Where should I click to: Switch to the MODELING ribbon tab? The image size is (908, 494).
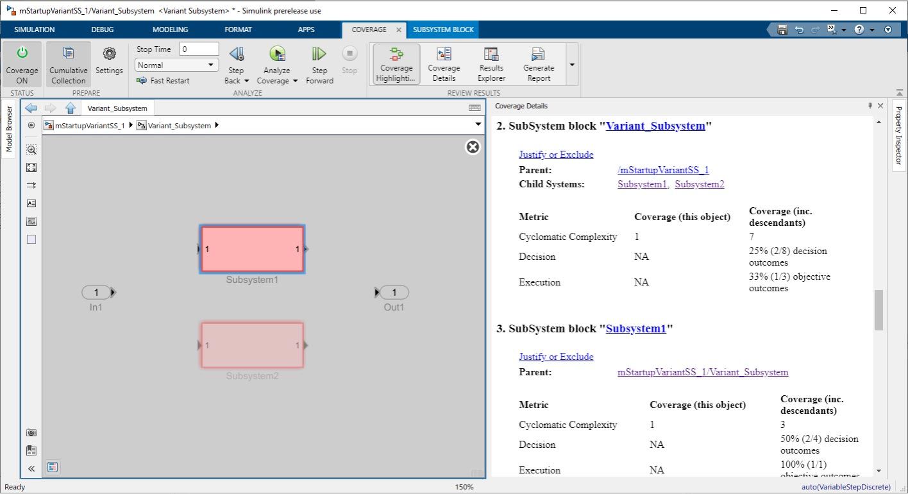click(x=169, y=30)
